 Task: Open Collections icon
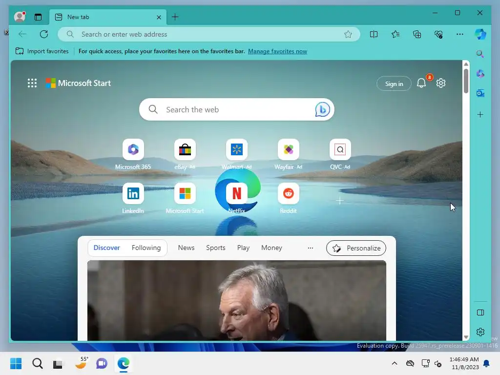[x=417, y=34]
